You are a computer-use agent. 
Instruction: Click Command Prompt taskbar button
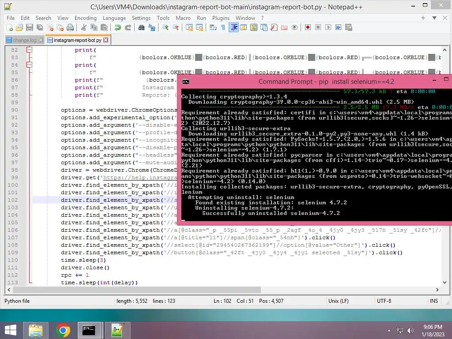point(89,330)
